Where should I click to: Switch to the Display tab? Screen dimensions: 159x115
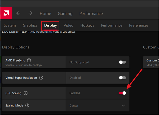tap(51, 25)
